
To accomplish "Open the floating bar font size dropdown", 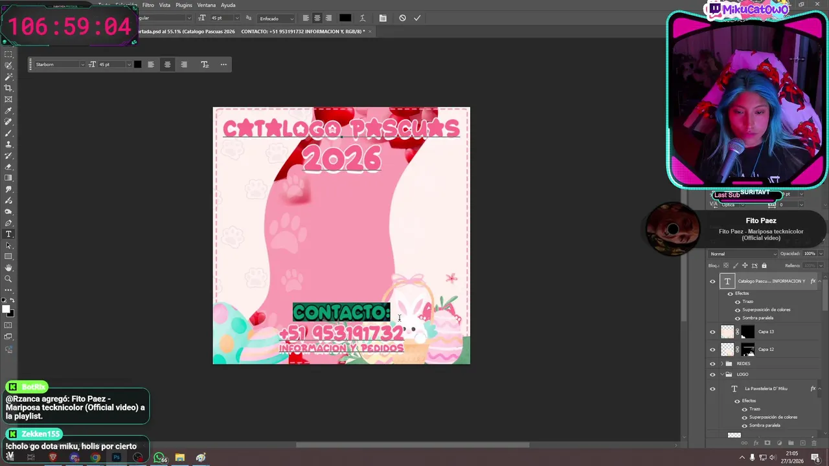I will (x=129, y=64).
